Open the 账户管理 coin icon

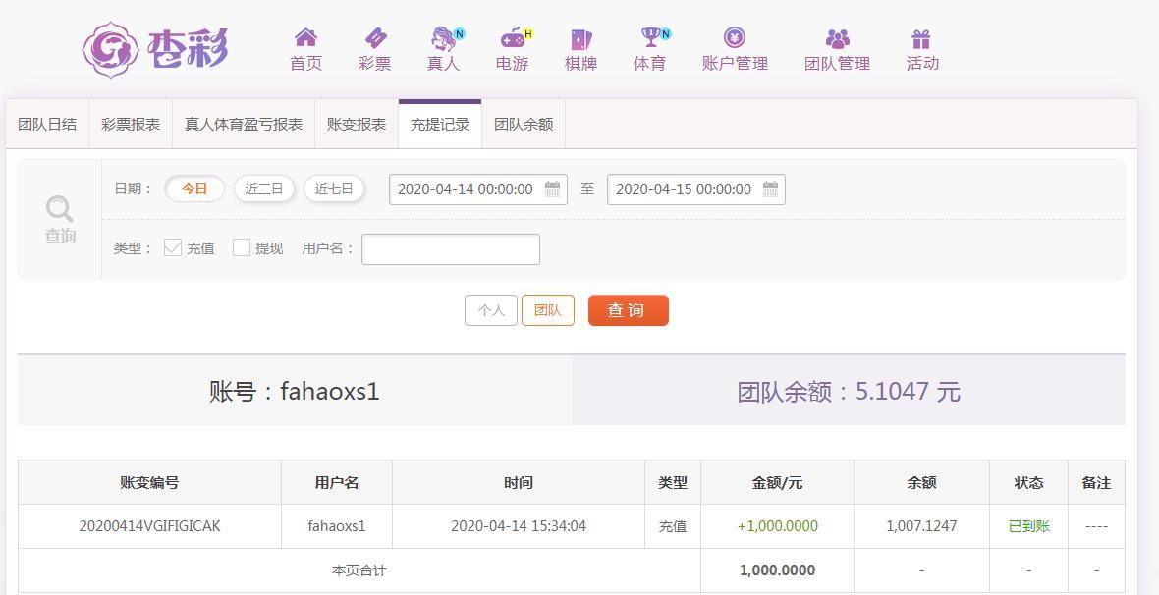point(735,39)
